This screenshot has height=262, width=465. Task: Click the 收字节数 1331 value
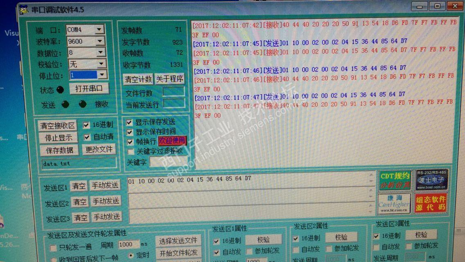[176, 65]
